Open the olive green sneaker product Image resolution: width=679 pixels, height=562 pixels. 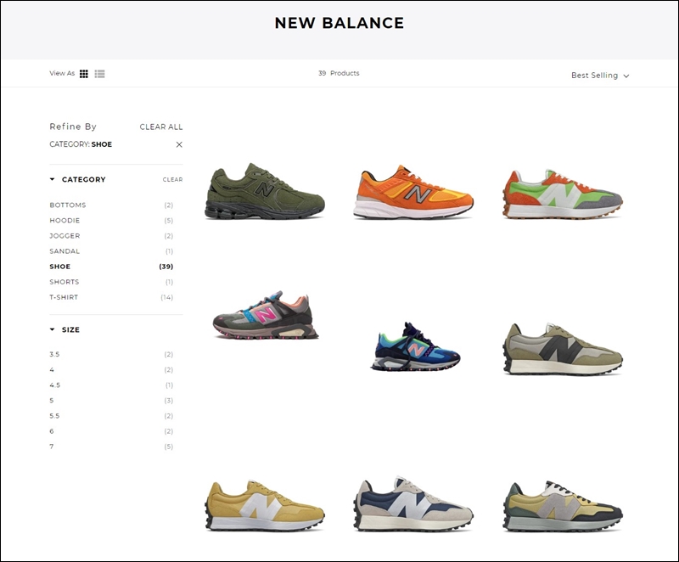264,191
